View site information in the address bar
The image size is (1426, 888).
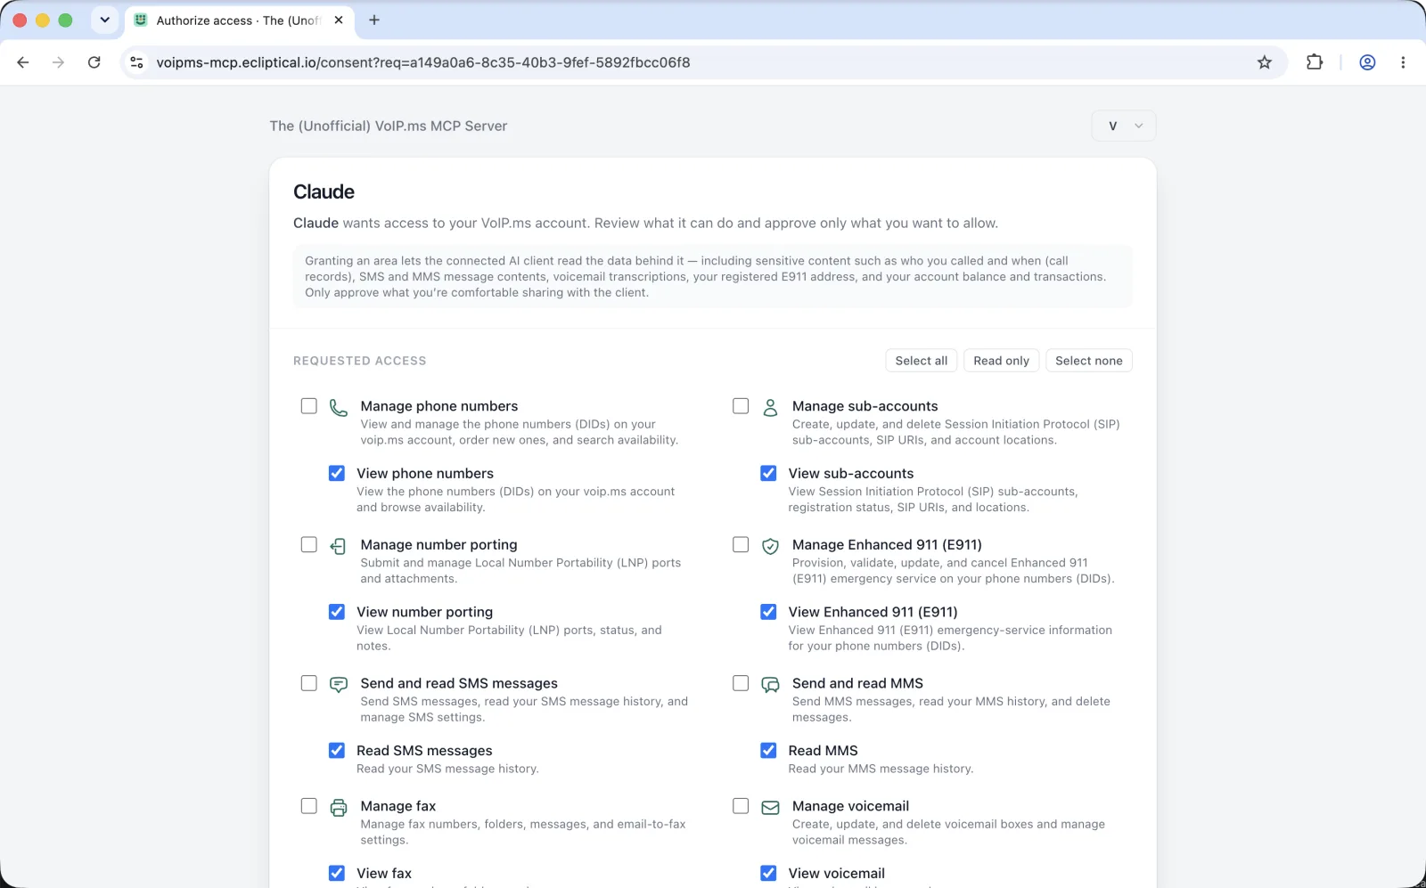[136, 62]
